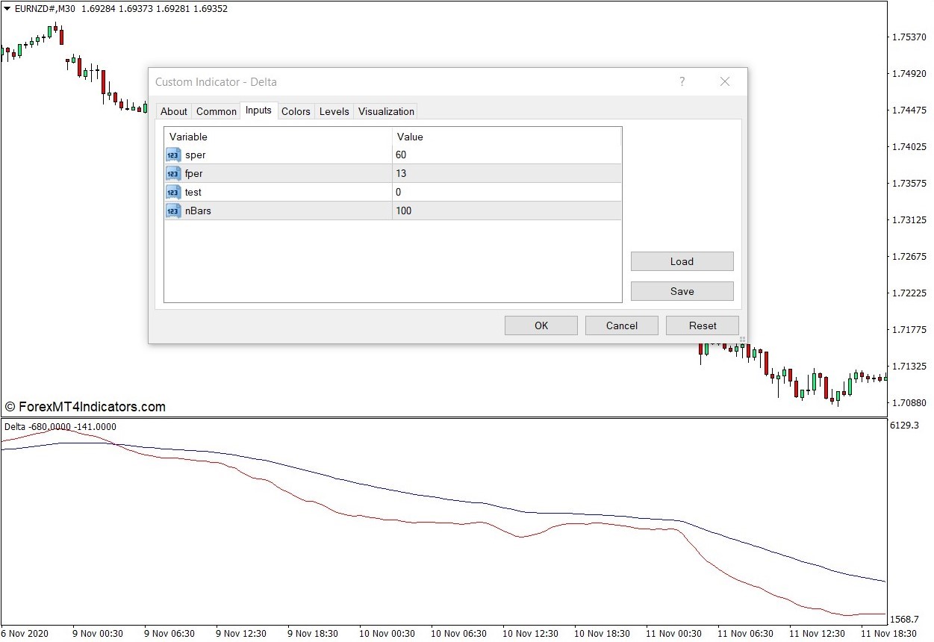Click the dialog help question mark icon

tap(682, 82)
